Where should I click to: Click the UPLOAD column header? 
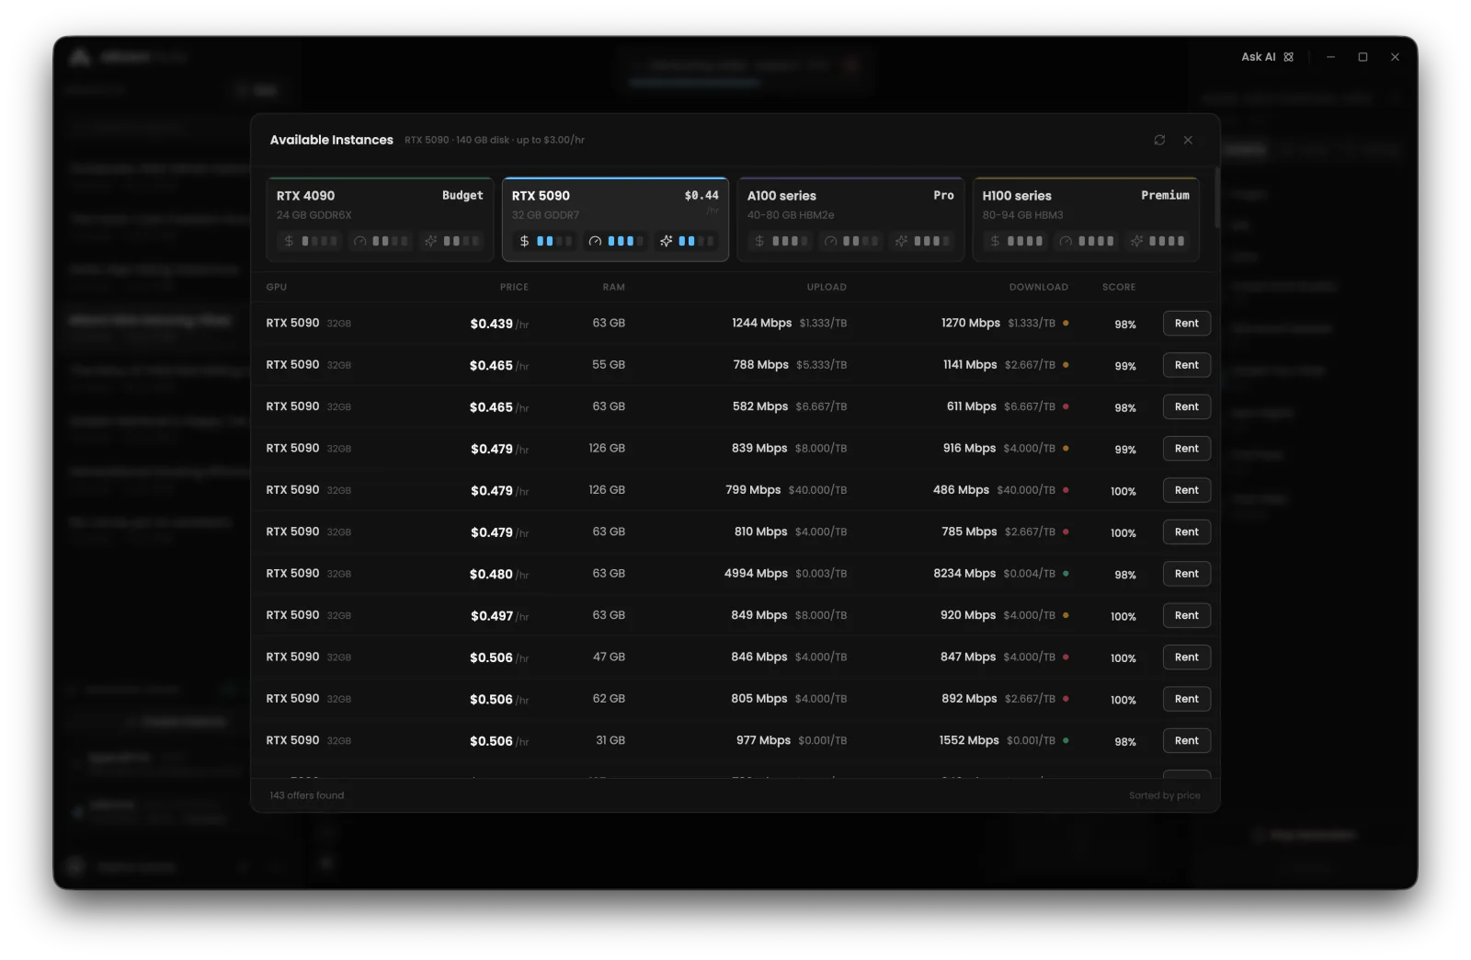[x=827, y=287]
